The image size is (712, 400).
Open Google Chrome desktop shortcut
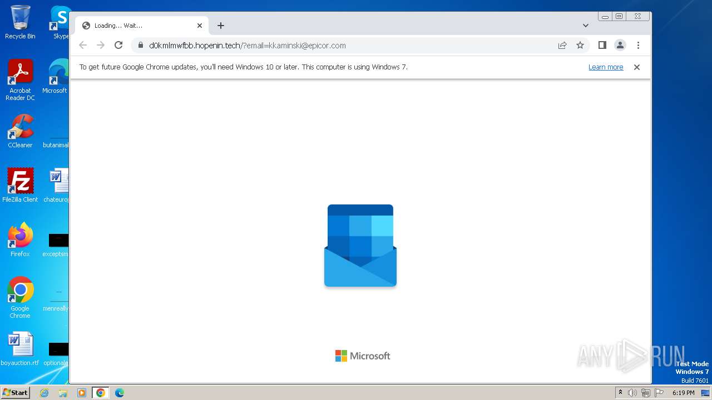point(20,297)
